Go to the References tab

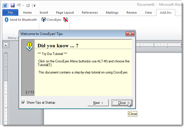[90, 13]
